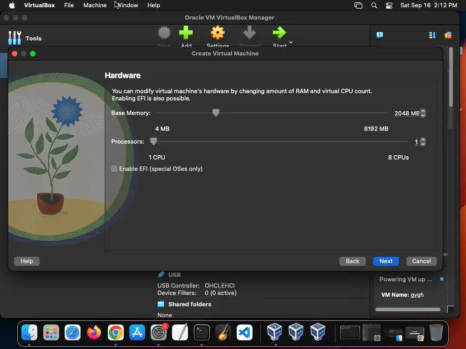Open Control Center from the menu bar
Screen dimensions: 466x349
(389, 5)
